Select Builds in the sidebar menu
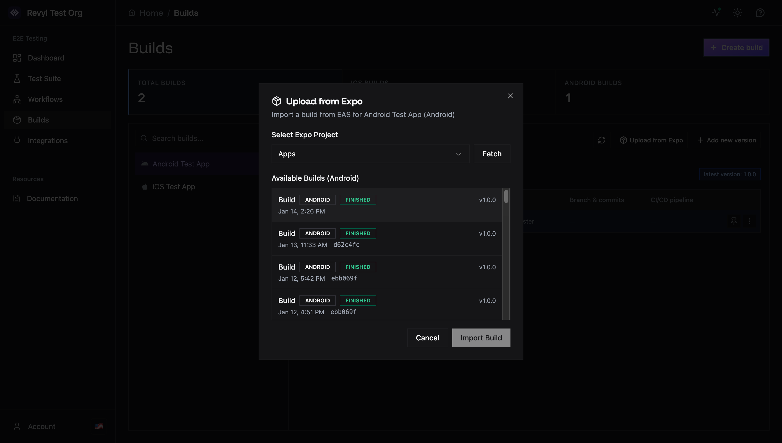 point(38,120)
